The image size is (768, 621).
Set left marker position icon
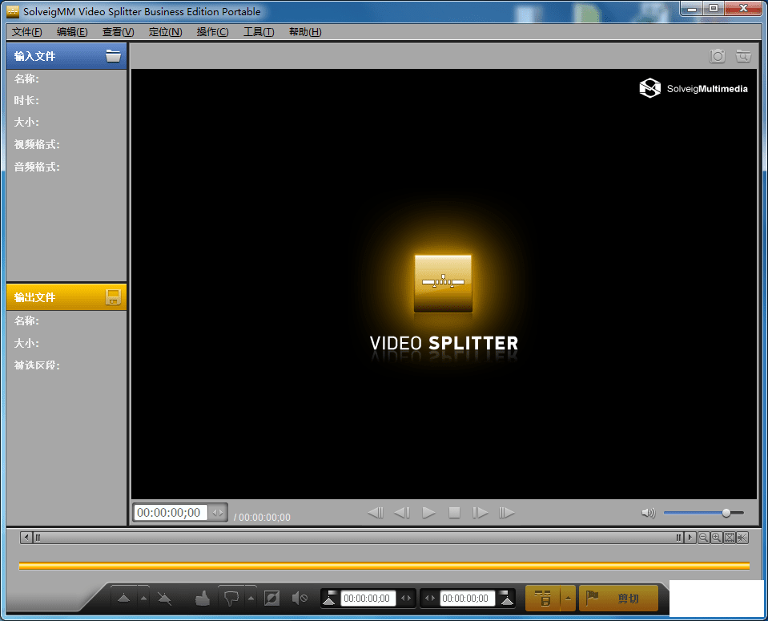tap(330, 598)
